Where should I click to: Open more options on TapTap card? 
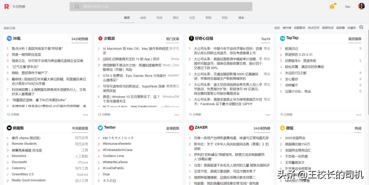[x=359, y=115]
